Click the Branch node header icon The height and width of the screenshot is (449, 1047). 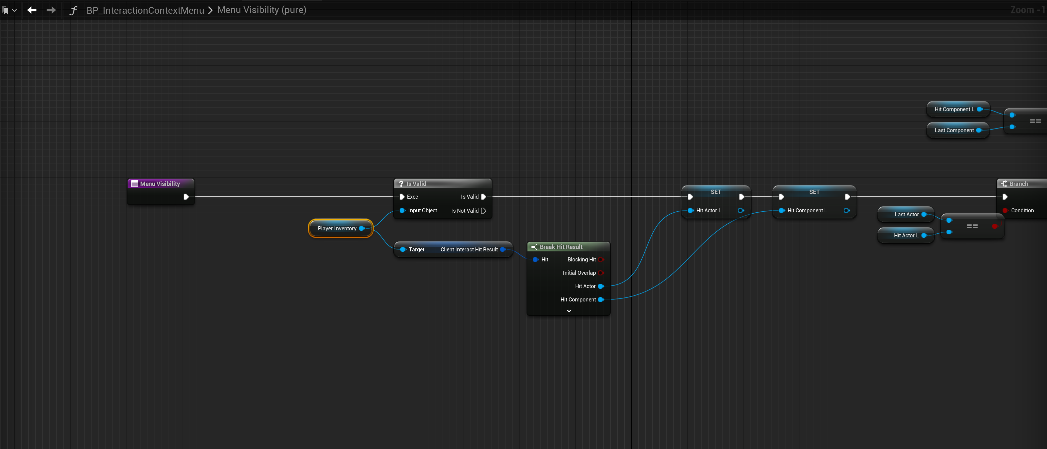tap(1004, 184)
